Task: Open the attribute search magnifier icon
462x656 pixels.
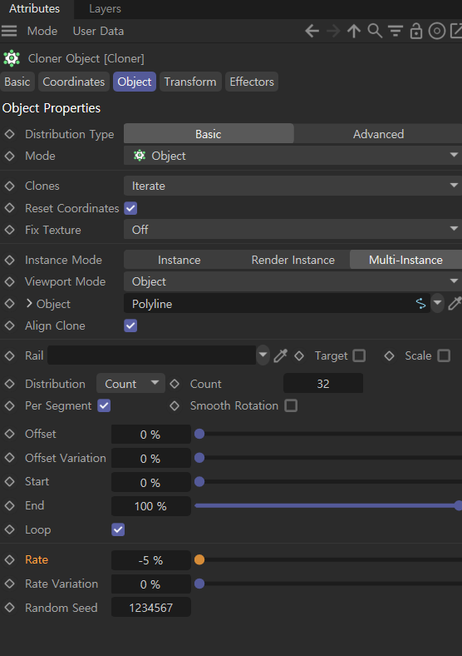Action: click(x=375, y=31)
